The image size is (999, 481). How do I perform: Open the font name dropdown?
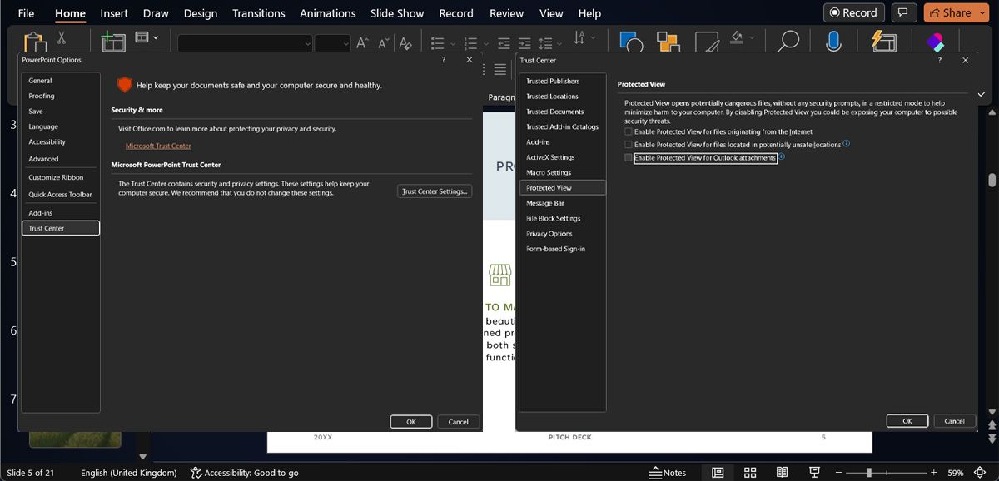(x=307, y=43)
